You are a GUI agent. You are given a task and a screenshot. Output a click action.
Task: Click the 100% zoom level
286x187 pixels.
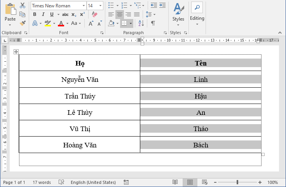(272, 182)
